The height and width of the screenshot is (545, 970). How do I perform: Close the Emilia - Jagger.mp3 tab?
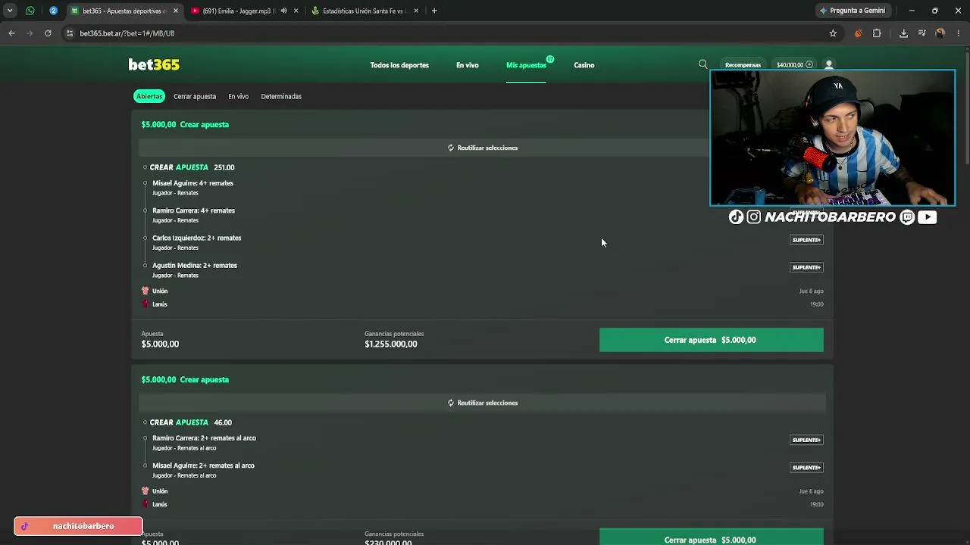296,11
